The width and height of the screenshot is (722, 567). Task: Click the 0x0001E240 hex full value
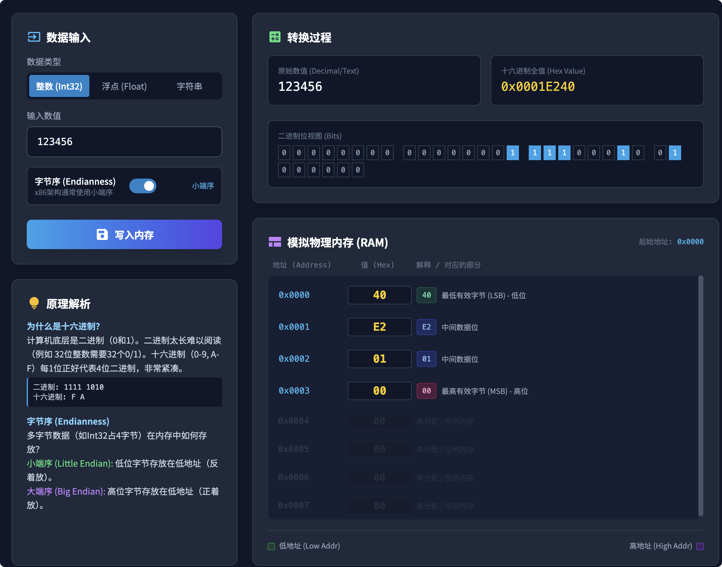(538, 87)
